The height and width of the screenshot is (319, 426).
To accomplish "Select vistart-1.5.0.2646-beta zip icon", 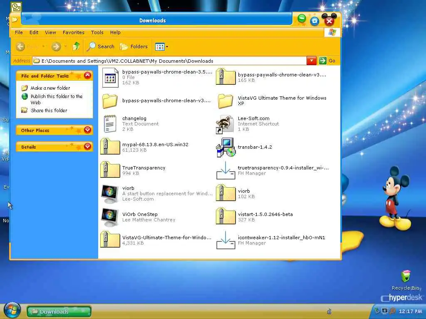I will 225,216.
